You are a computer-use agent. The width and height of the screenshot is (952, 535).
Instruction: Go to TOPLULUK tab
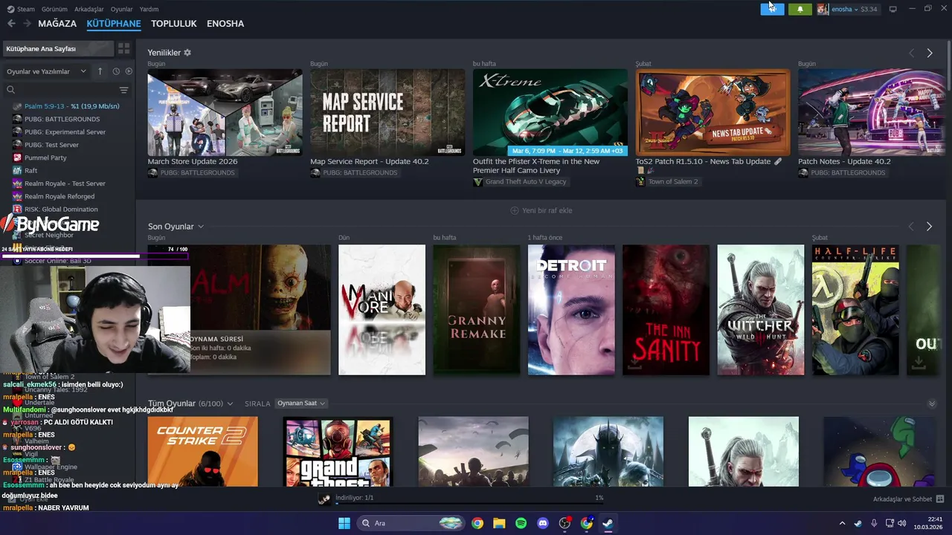(174, 24)
